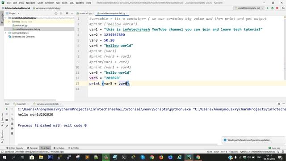Switch to variablescomplete lab.py editor tab

coord(112,13)
